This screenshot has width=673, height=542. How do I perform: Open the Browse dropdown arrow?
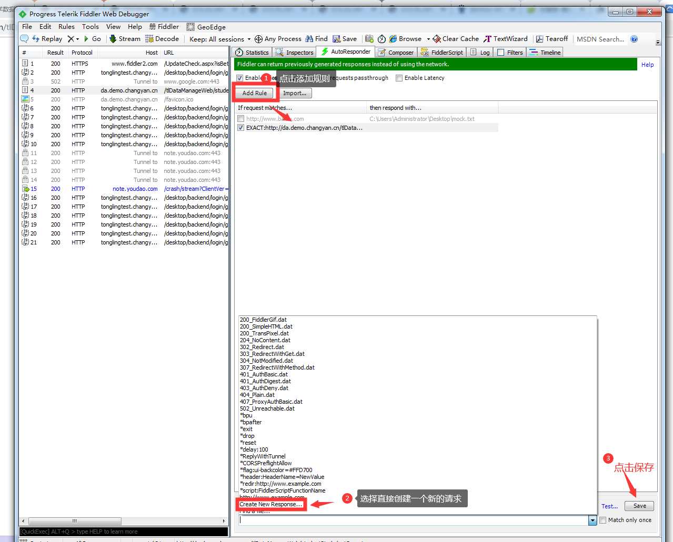[x=428, y=39]
